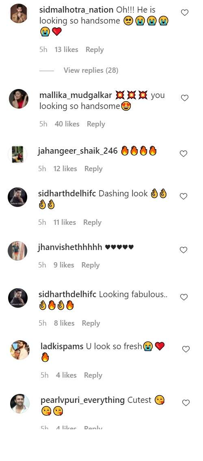
Task: Like the 'Looking fabulous..' comment heart
Action: 184,297
